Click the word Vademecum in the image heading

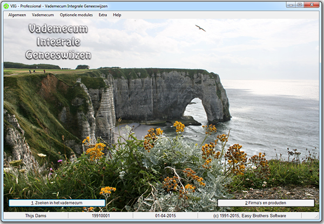pos(58,28)
